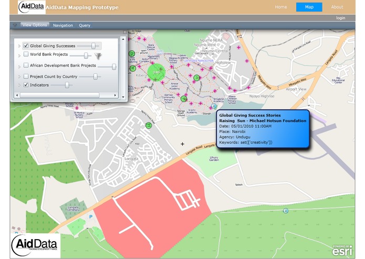
Task: Click the horizontal scrollbar thumb in layer list
Action: tap(59, 95)
